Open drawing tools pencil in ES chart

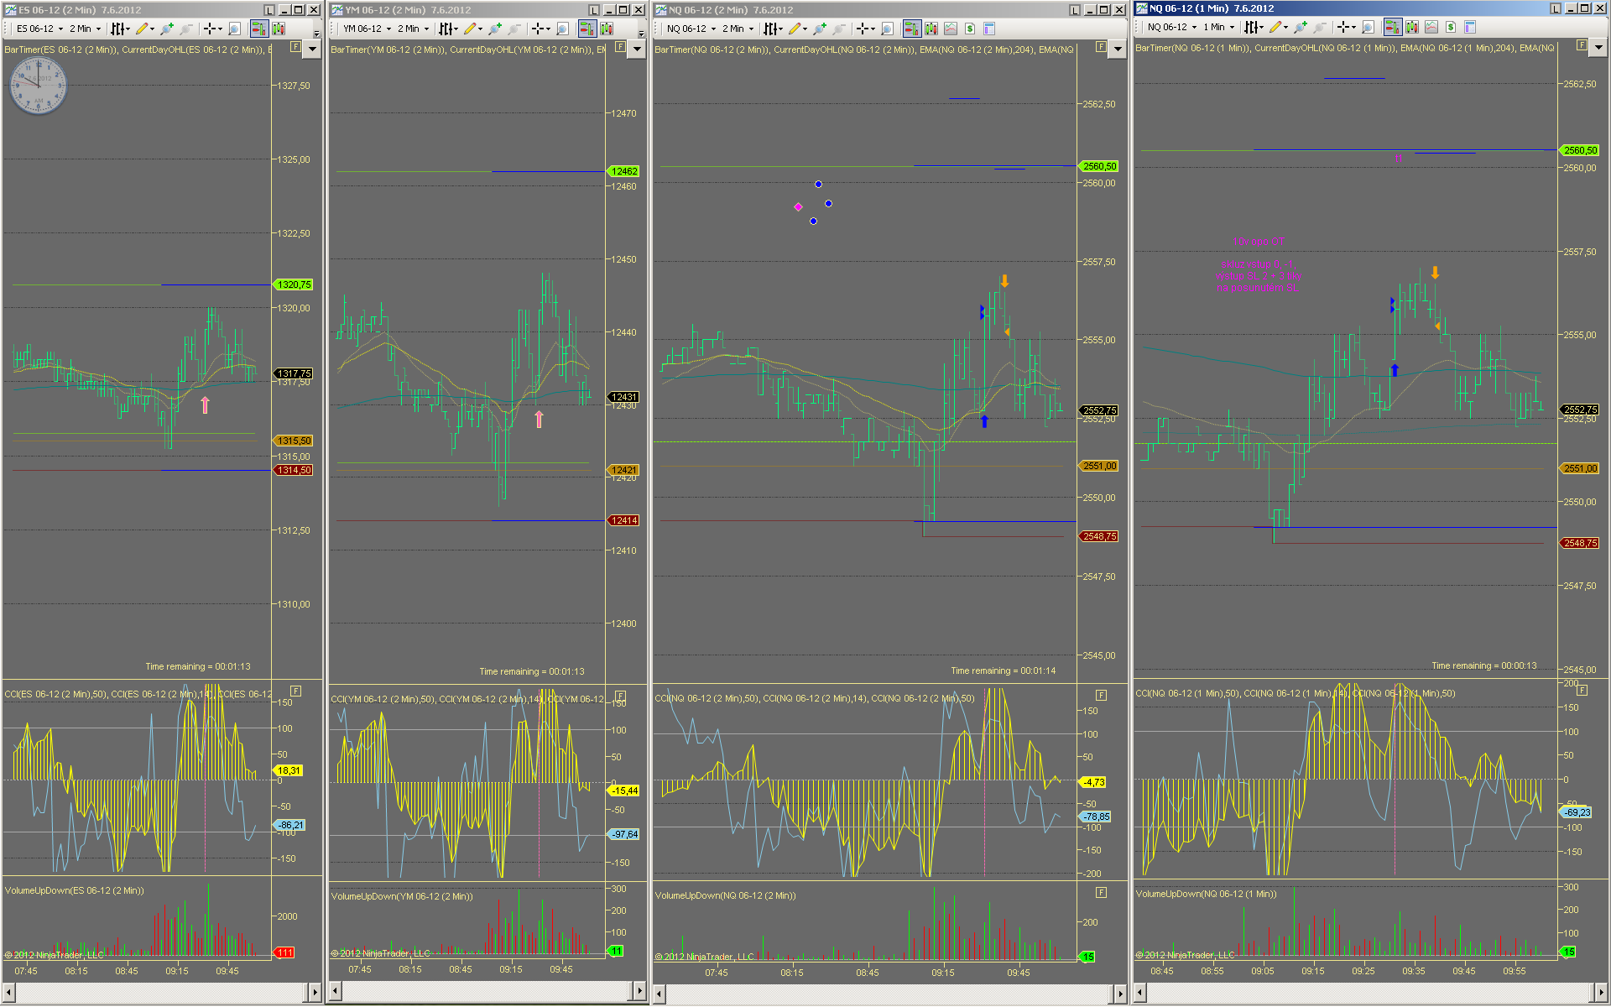point(142,29)
